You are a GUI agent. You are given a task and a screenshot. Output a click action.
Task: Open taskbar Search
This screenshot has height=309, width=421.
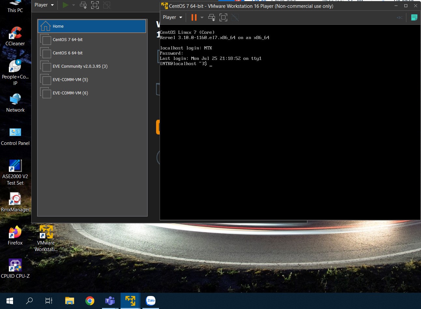[29, 301]
